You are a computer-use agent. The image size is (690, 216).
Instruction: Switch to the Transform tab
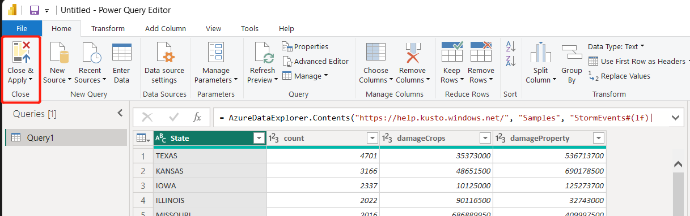pyautogui.click(x=108, y=28)
